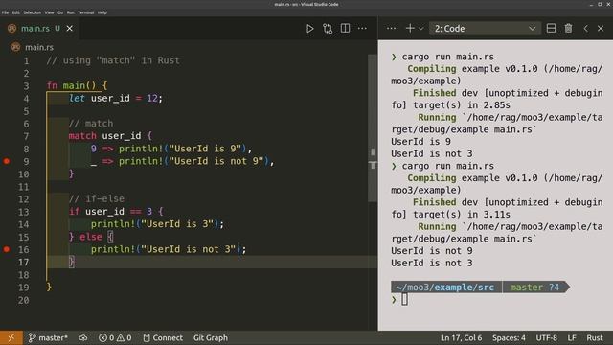Click line number 13 in gutter
This screenshot has height=345, width=613.
(23, 212)
